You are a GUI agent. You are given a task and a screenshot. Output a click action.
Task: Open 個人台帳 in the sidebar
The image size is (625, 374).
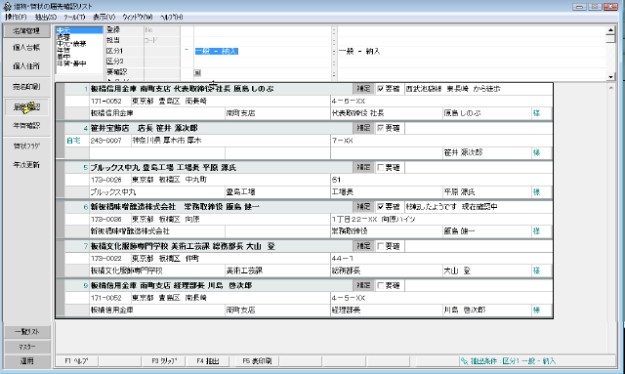(26, 48)
